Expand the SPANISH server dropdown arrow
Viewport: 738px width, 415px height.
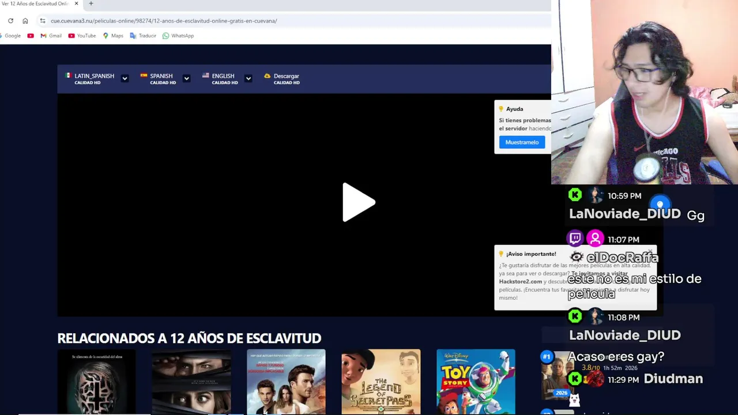point(186,78)
